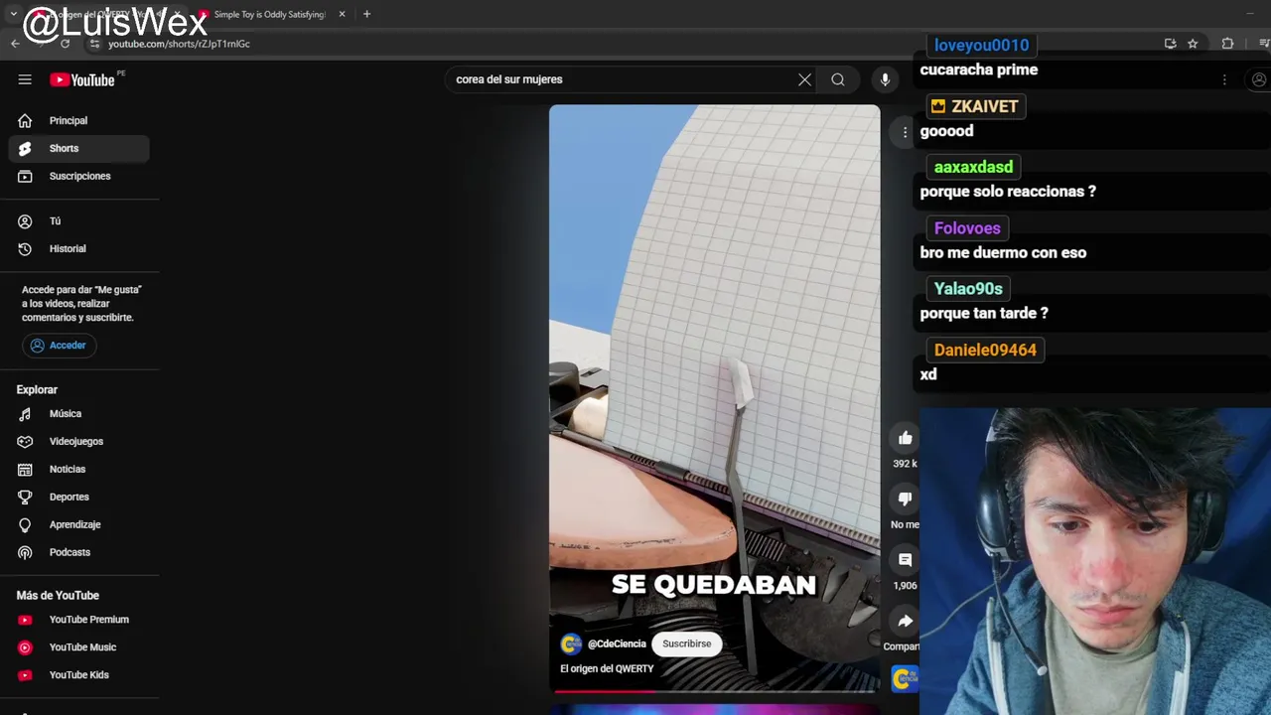Click chat username aaxaxdasd
The width and height of the screenshot is (1271, 715).
tap(973, 167)
